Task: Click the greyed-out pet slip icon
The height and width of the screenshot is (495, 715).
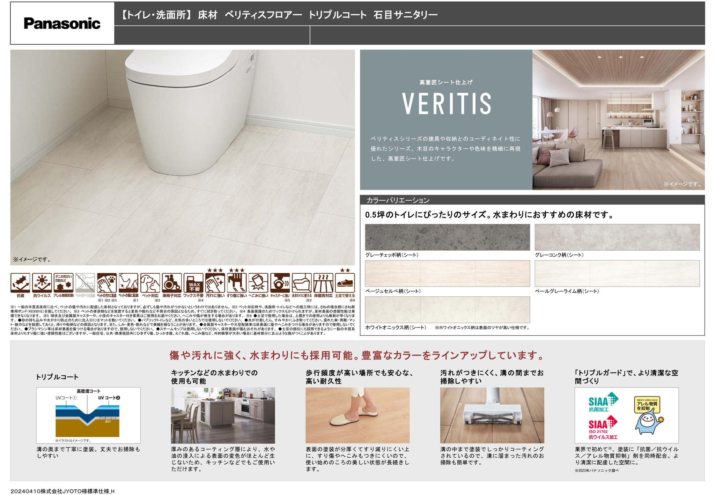Action: (x=85, y=283)
